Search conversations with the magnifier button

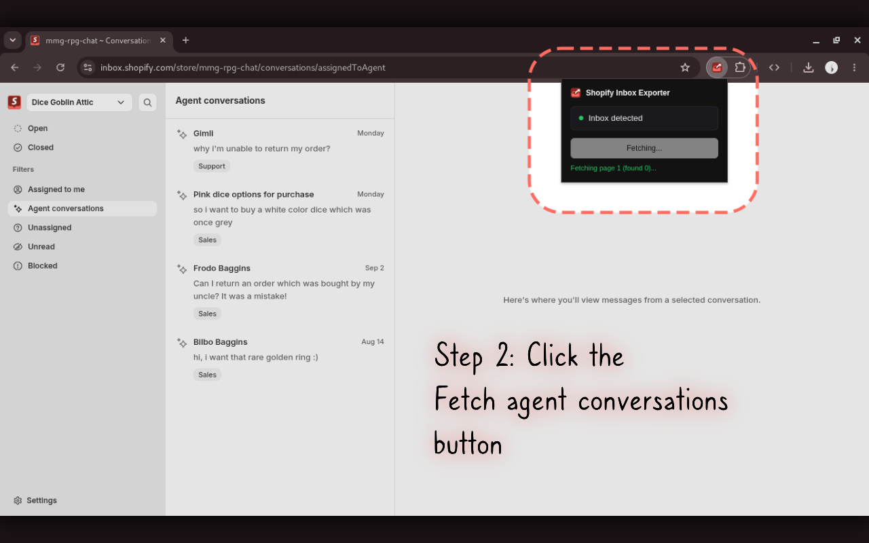pyautogui.click(x=147, y=102)
